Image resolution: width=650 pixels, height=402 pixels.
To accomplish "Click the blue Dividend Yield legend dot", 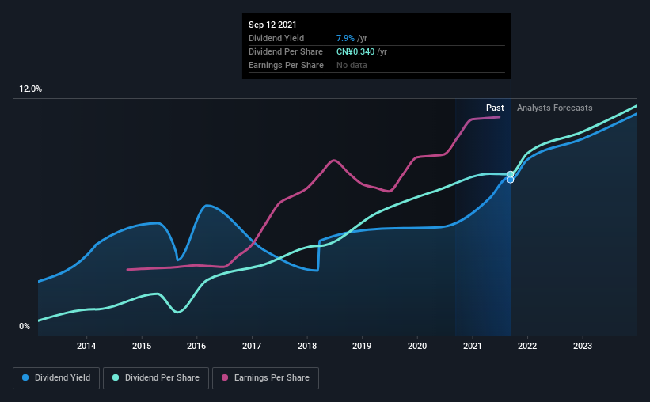I will pyautogui.click(x=25, y=377).
